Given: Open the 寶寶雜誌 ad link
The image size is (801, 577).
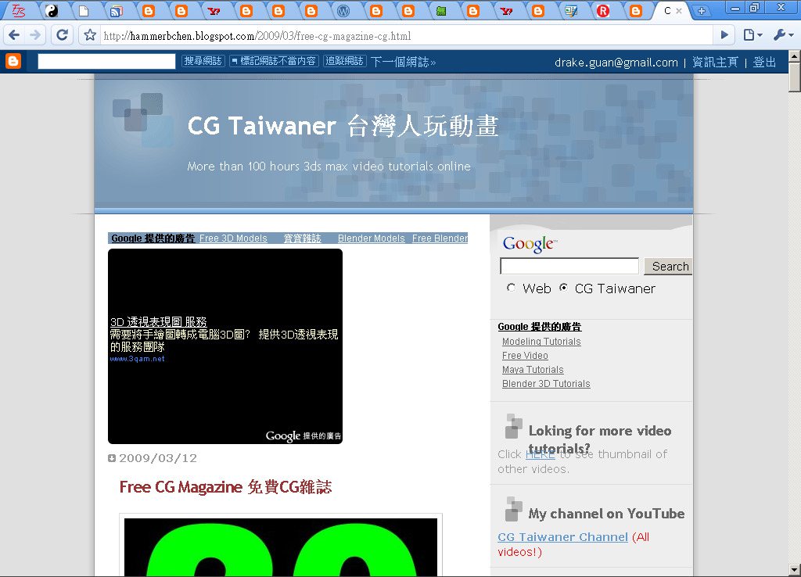Looking at the screenshot, I should [303, 238].
